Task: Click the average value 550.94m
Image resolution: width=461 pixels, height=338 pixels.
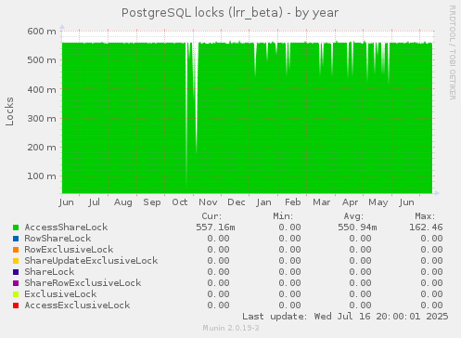Action: coord(357,227)
